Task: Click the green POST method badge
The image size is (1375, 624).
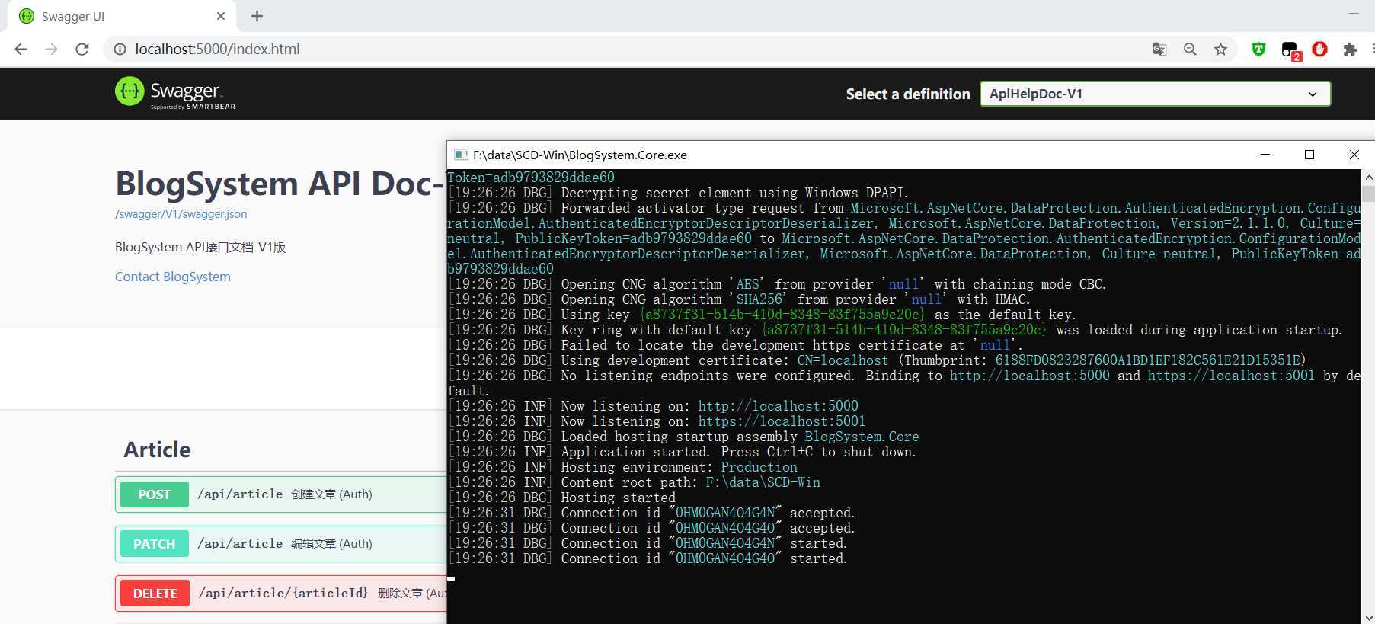Action: (x=154, y=494)
